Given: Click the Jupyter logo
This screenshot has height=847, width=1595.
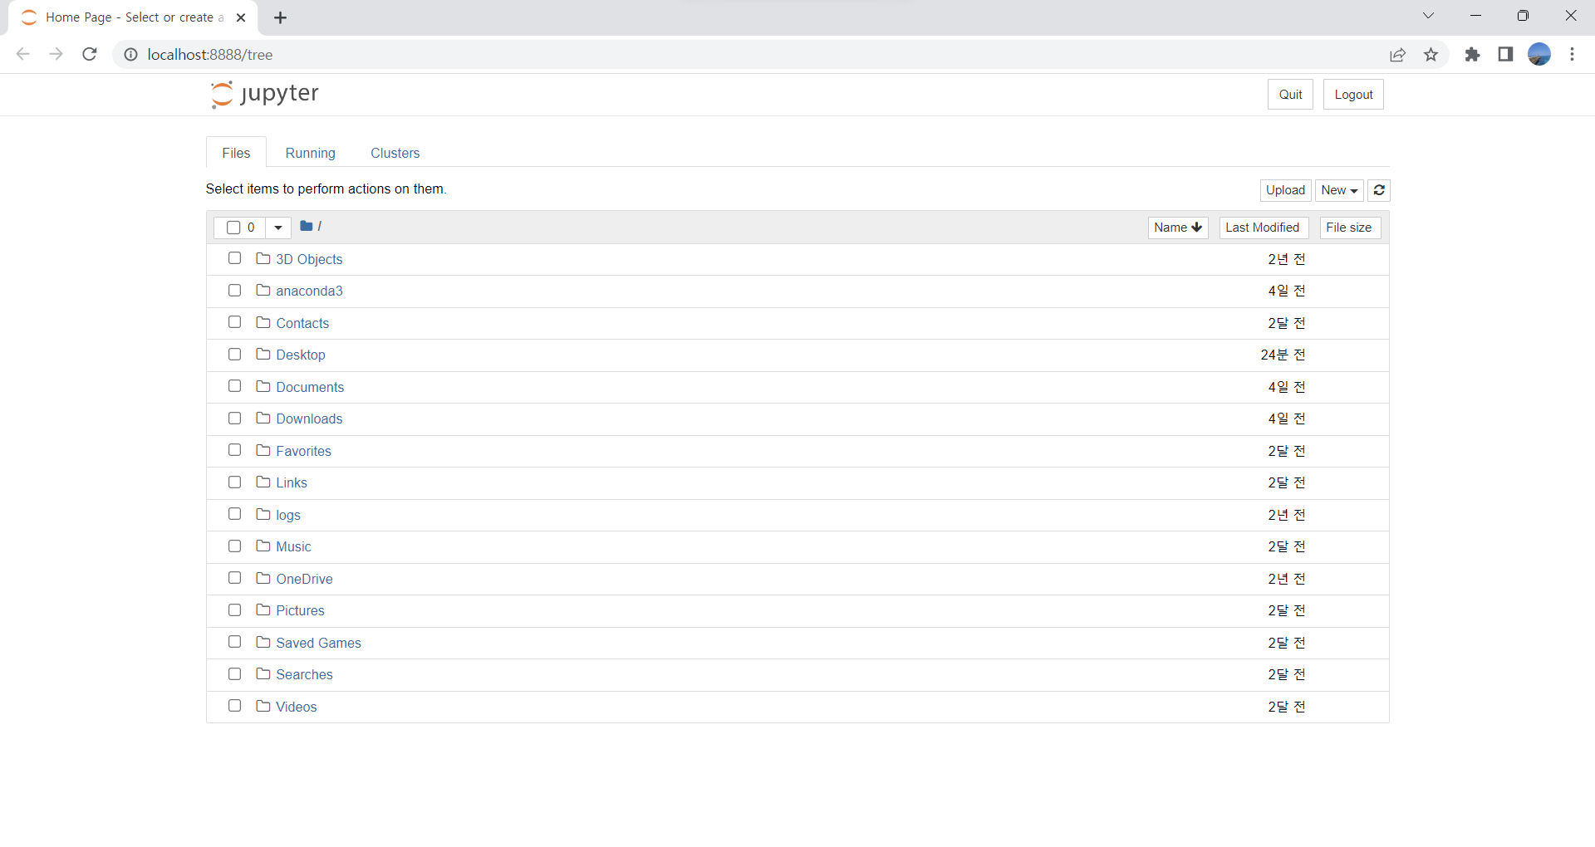Looking at the screenshot, I should coord(264,94).
